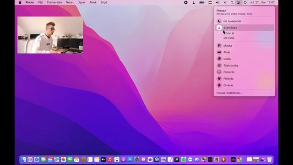Open the Nézet menu
This screenshot has width=293, height=165.
(x=70, y=2)
